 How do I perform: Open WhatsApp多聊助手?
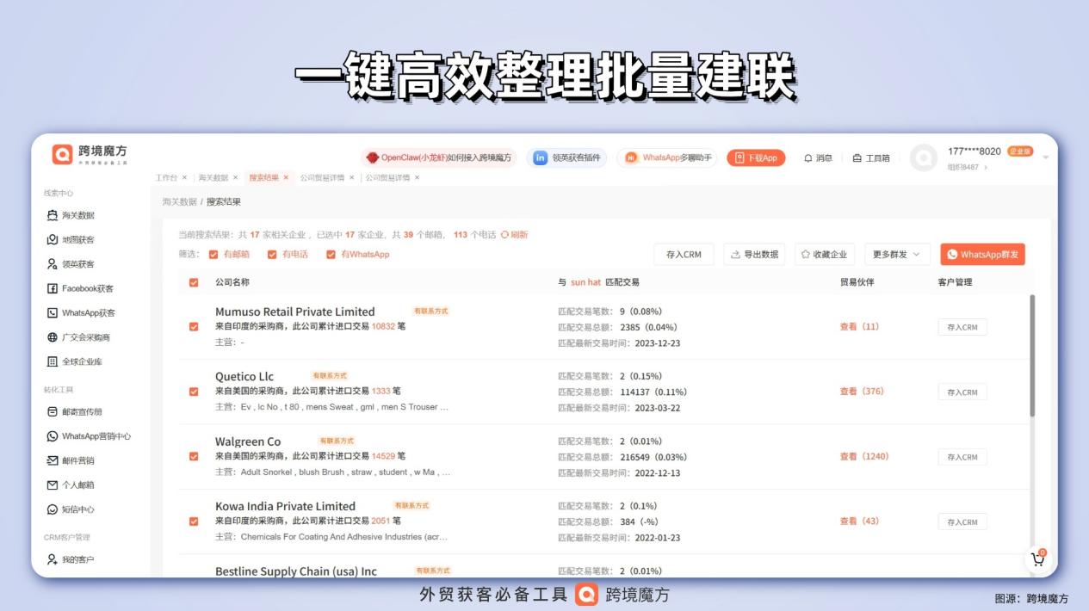tap(667, 157)
